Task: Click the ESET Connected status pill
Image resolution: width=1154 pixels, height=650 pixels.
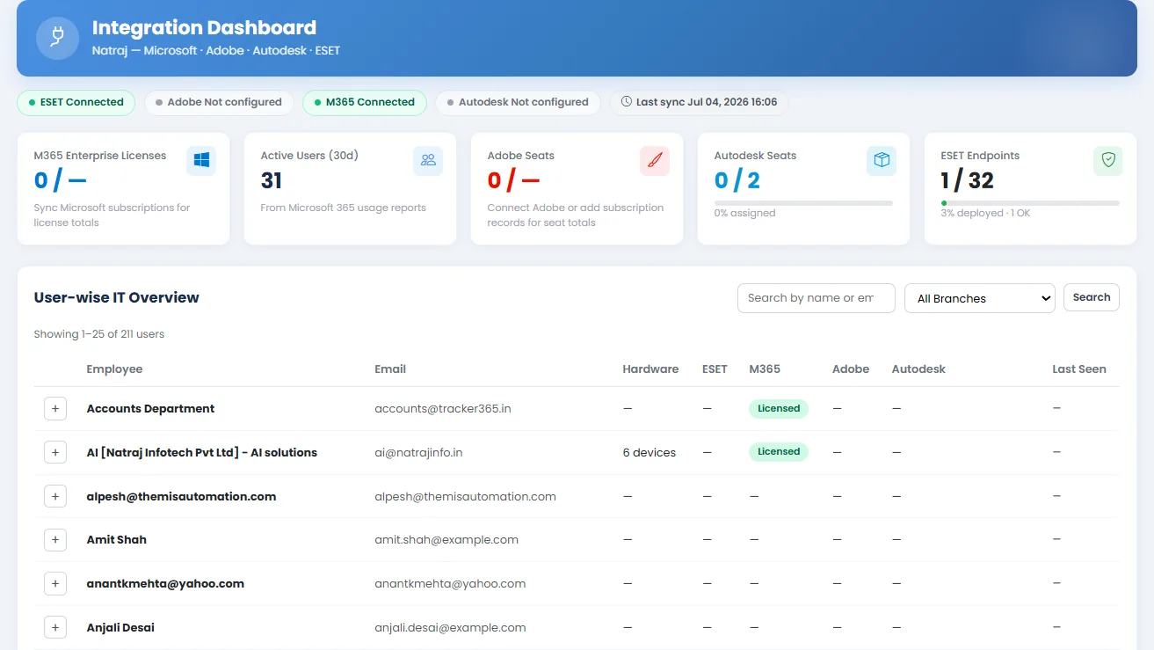Action: 76,102
